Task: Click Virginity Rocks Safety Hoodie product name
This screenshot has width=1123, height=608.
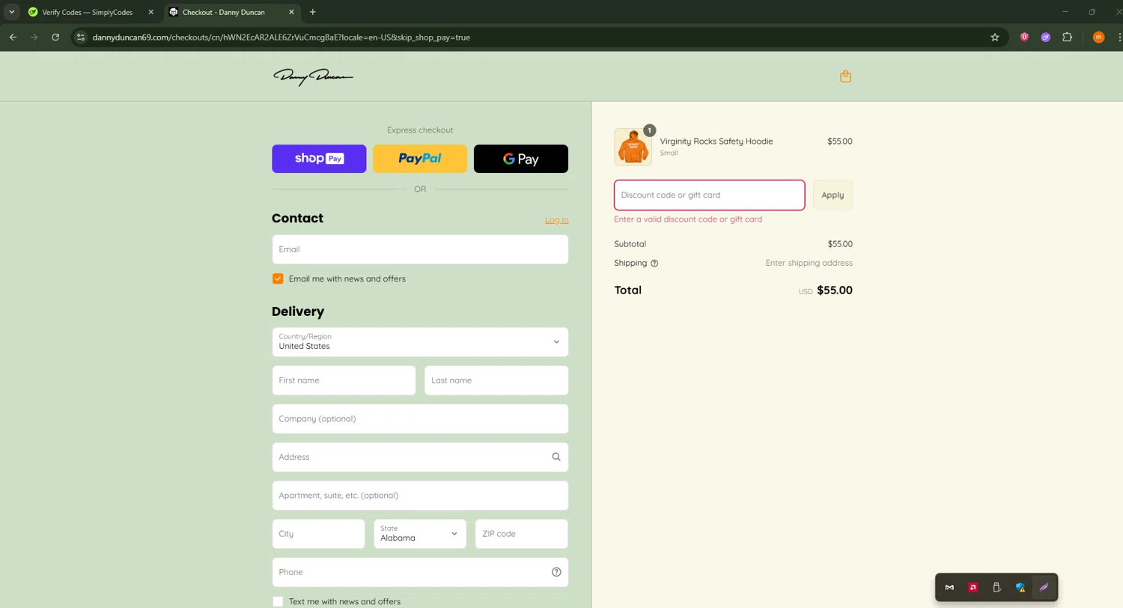Action: point(716,141)
